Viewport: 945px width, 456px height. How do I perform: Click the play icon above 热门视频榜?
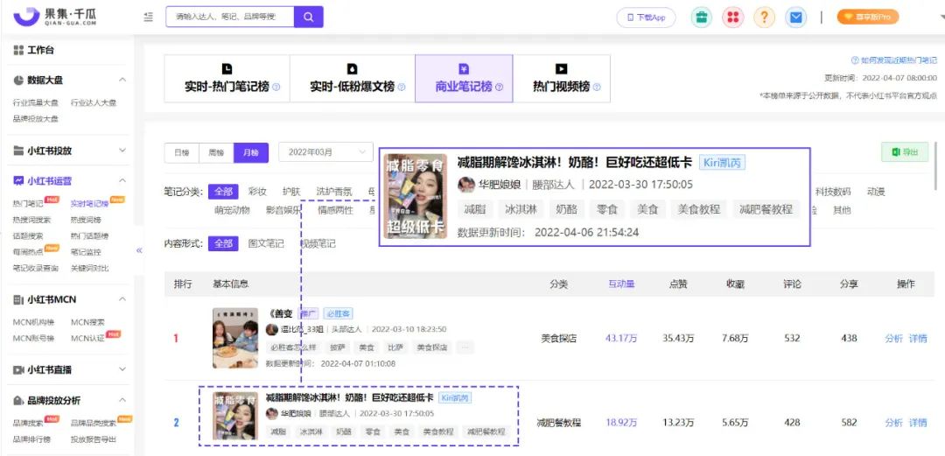(x=561, y=69)
